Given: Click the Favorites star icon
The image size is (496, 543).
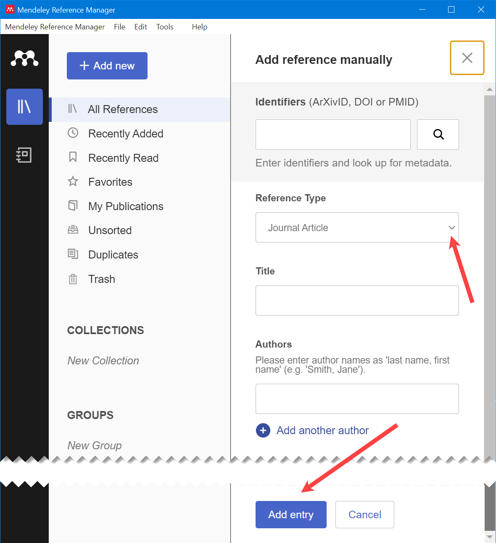Looking at the screenshot, I should pos(73,181).
